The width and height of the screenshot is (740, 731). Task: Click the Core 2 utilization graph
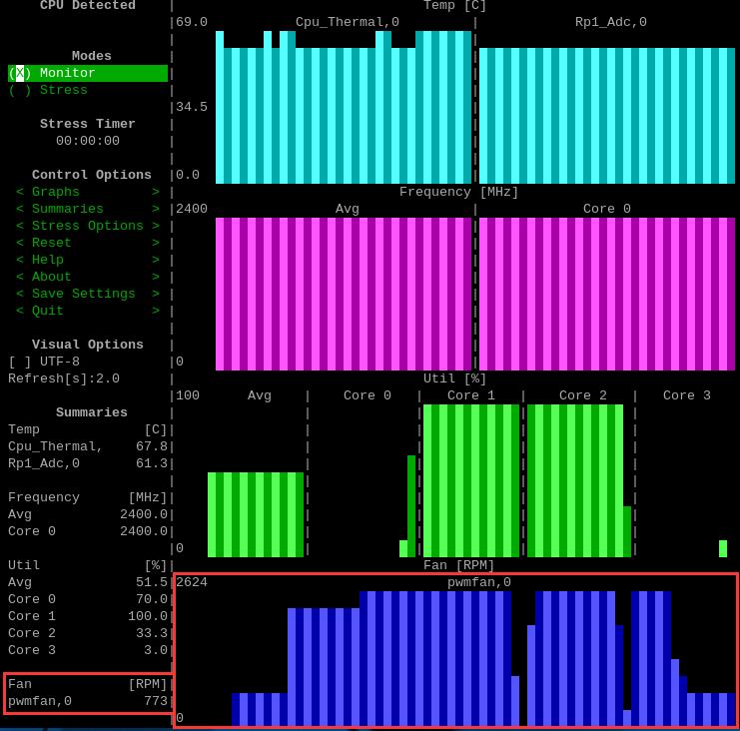click(x=575, y=479)
